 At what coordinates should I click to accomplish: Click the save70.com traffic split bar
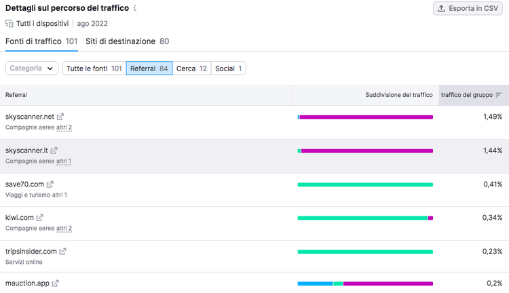point(365,184)
